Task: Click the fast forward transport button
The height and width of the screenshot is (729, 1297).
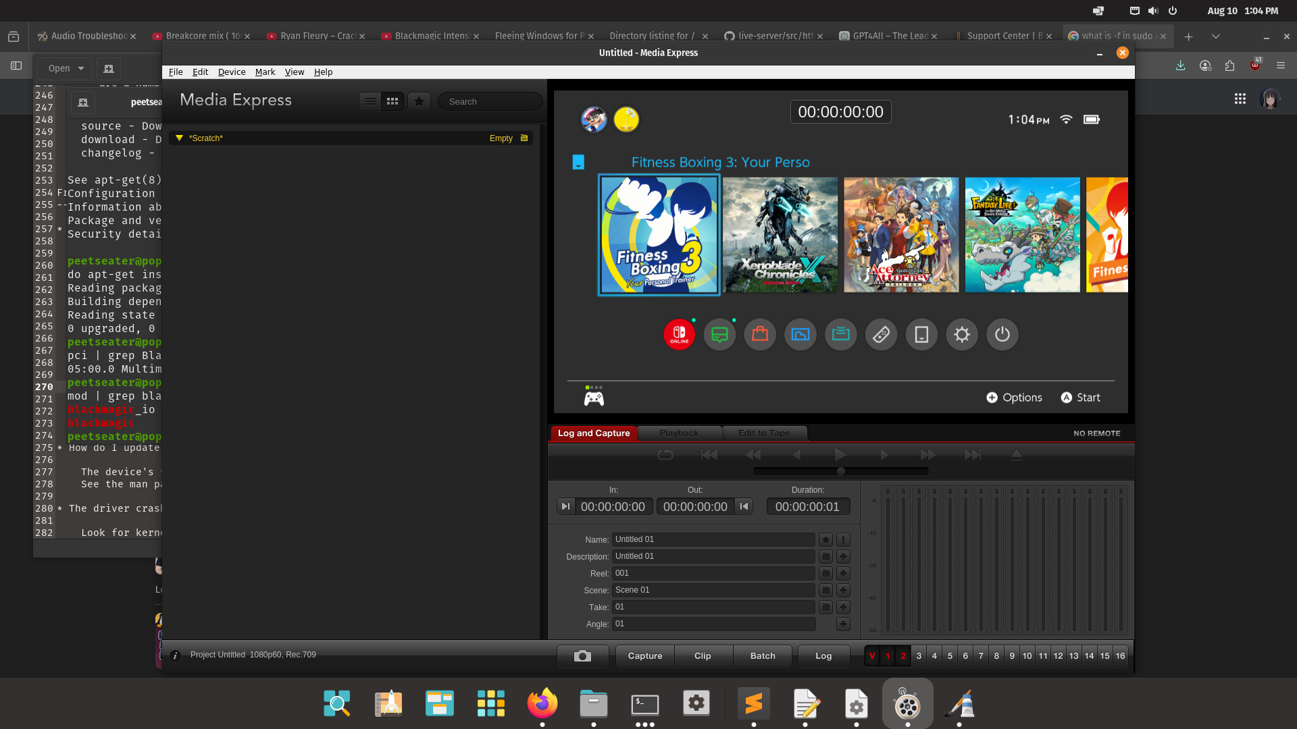Action: pyautogui.click(x=928, y=454)
